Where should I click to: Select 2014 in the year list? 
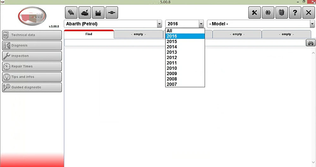pyautogui.click(x=185, y=47)
